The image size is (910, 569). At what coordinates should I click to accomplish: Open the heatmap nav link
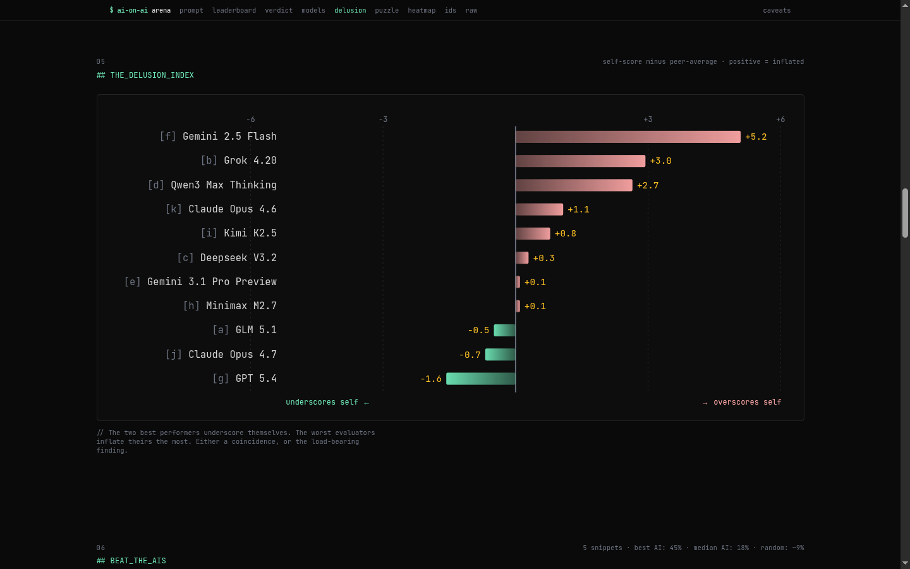click(422, 11)
